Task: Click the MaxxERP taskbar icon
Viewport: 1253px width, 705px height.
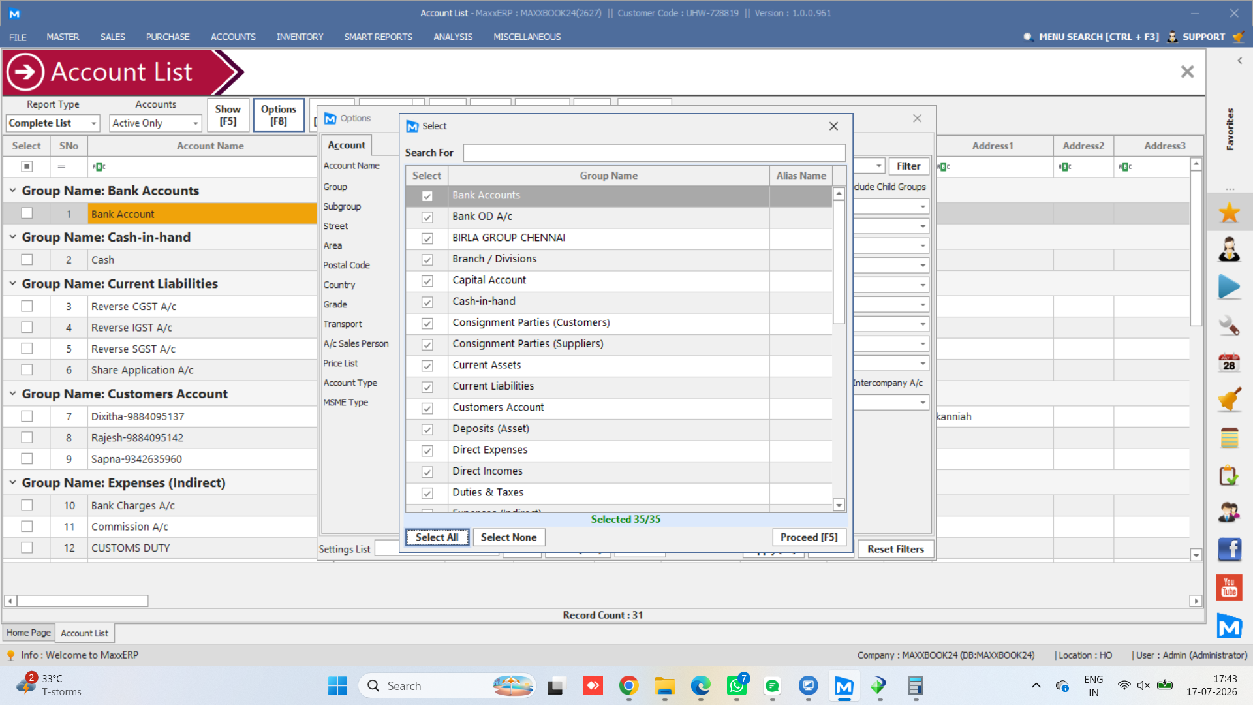Action: point(844,685)
